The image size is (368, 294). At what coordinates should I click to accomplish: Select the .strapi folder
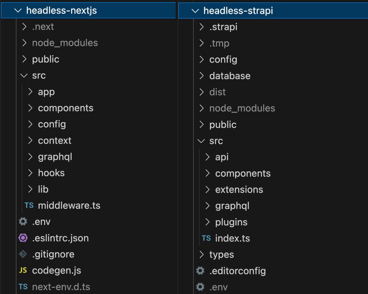223,27
